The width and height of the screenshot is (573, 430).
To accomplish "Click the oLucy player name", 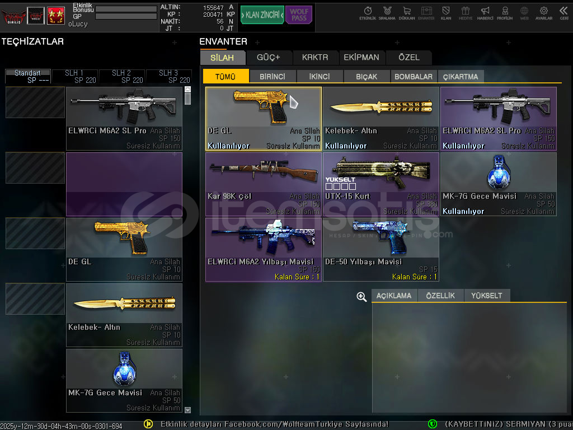I will coord(78,24).
